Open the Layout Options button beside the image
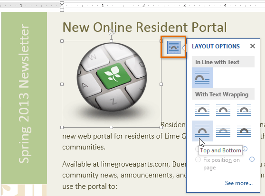Screen dimensions: 265x196 pos(174,47)
